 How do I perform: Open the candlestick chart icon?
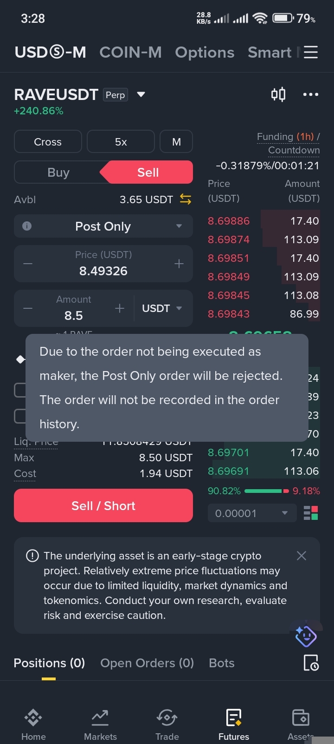pyautogui.click(x=278, y=94)
